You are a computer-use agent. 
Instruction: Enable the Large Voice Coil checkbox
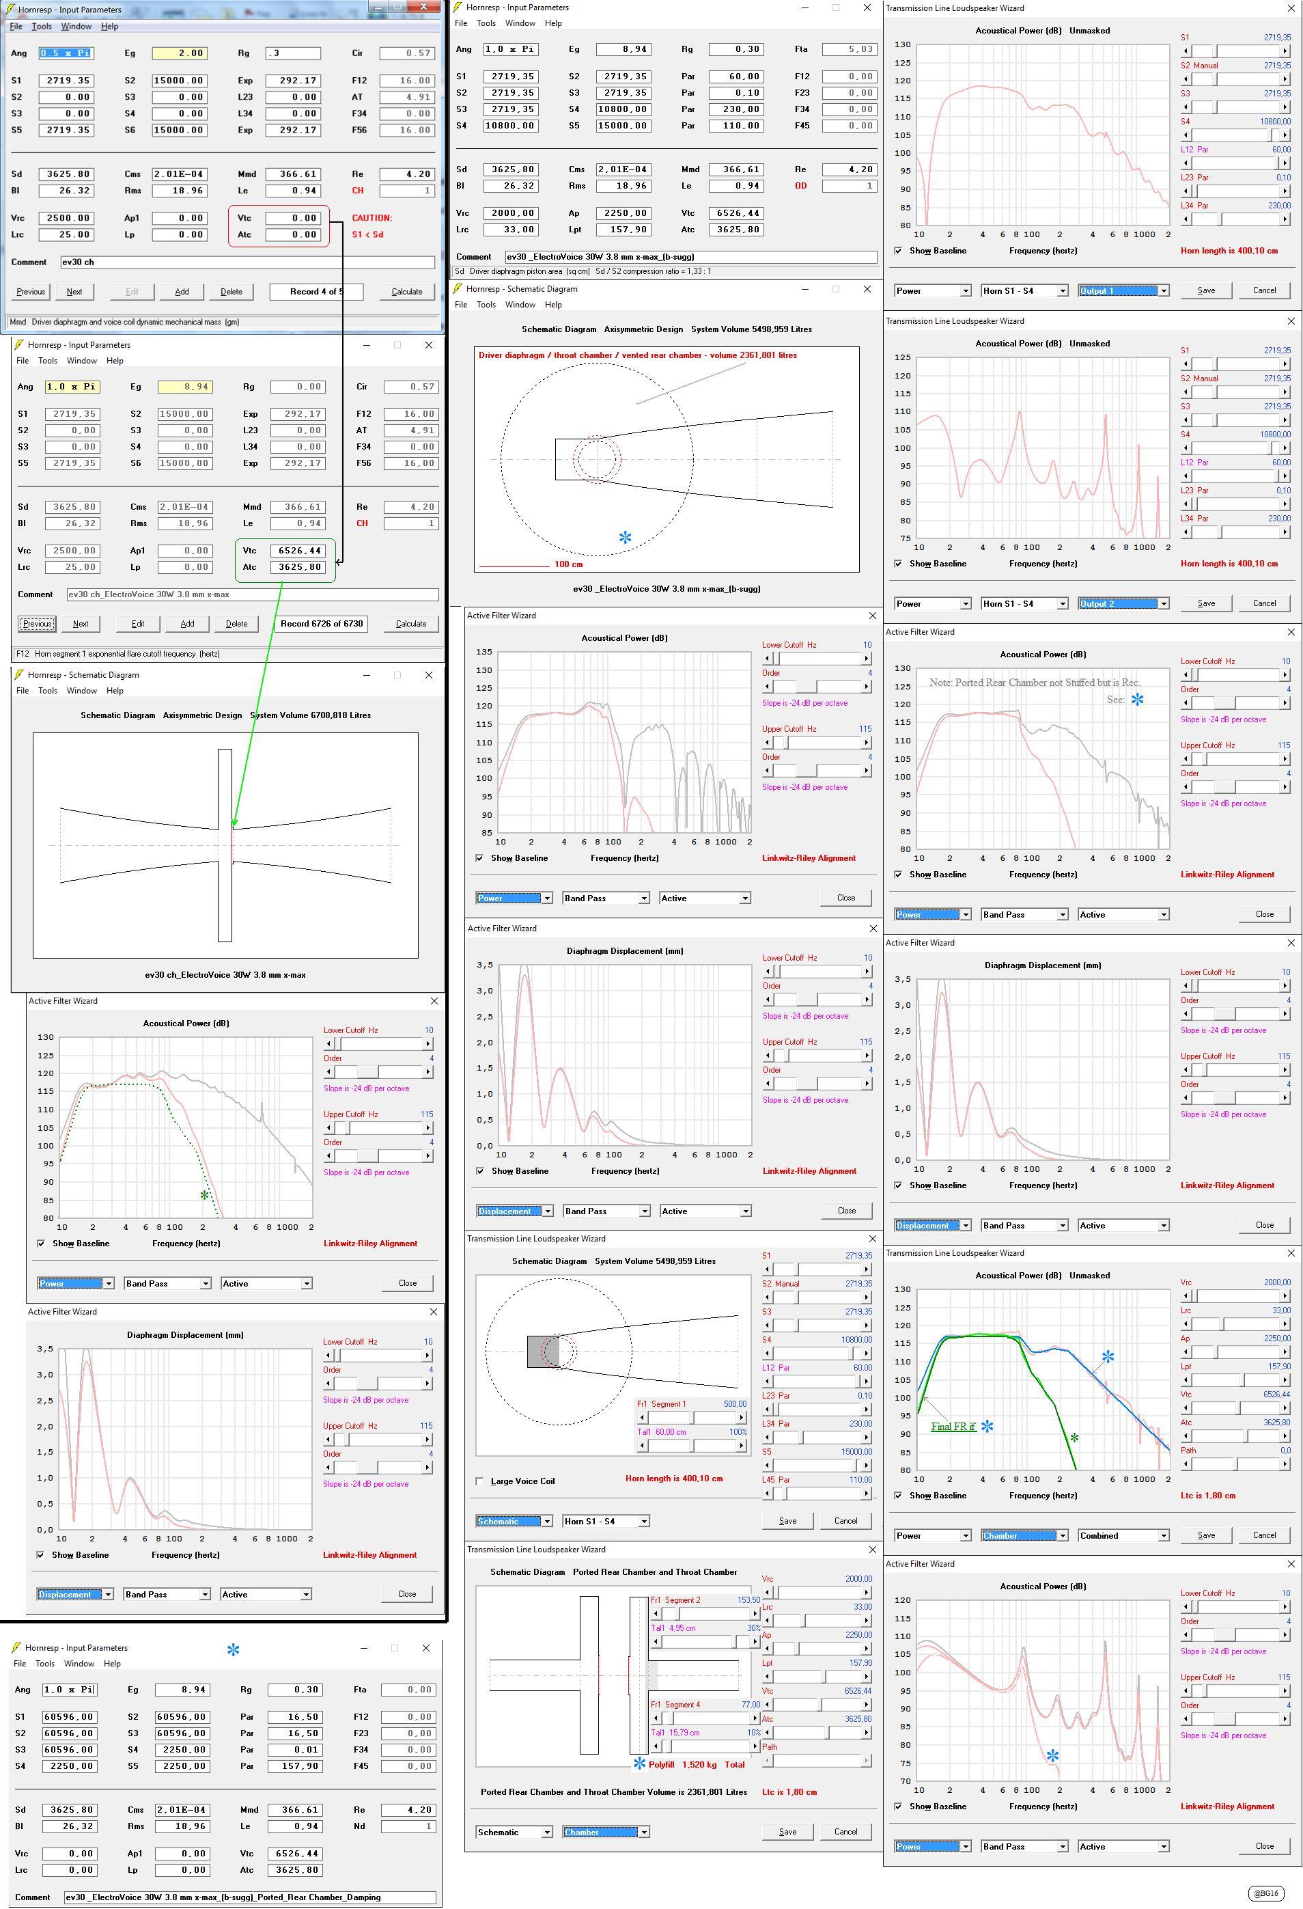point(479,1481)
